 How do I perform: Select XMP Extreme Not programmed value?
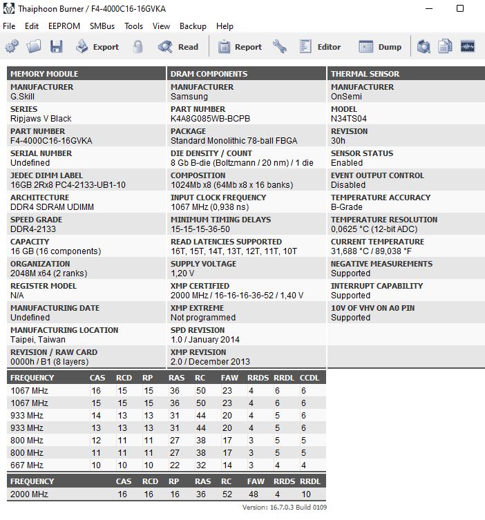(203, 318)
